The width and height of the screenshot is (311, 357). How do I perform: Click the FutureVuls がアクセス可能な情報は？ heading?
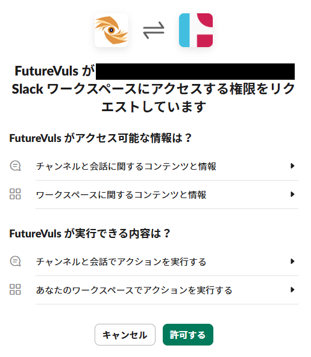(101, 138)
